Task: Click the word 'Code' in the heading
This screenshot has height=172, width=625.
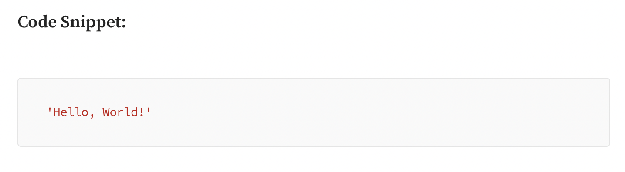Action: coord(37,22)
